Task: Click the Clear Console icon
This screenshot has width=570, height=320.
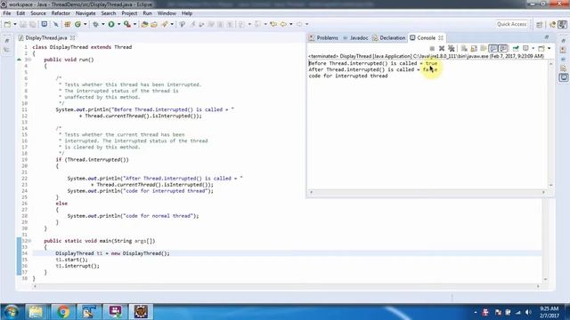Action: [x=464, y=48]
